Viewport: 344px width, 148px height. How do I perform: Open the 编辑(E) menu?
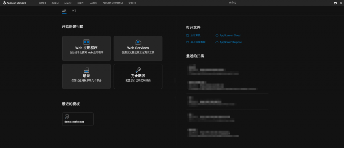[x=55, y=3]
